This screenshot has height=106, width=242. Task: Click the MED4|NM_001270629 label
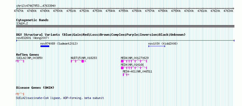135,58
